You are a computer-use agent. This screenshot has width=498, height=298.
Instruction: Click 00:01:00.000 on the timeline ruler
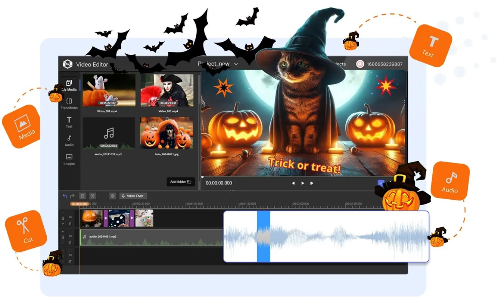[x=194, y=204]
